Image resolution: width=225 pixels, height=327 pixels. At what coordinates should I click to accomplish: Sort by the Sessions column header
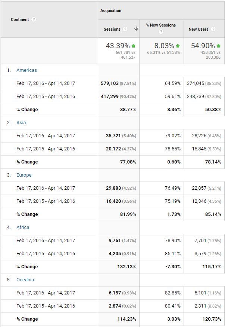pyautogui.click(x=112, y=29)
